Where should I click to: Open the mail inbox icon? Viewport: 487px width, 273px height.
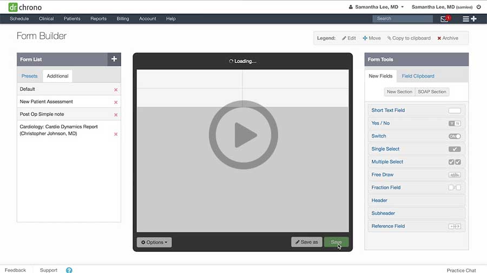[x=444, y=19]
